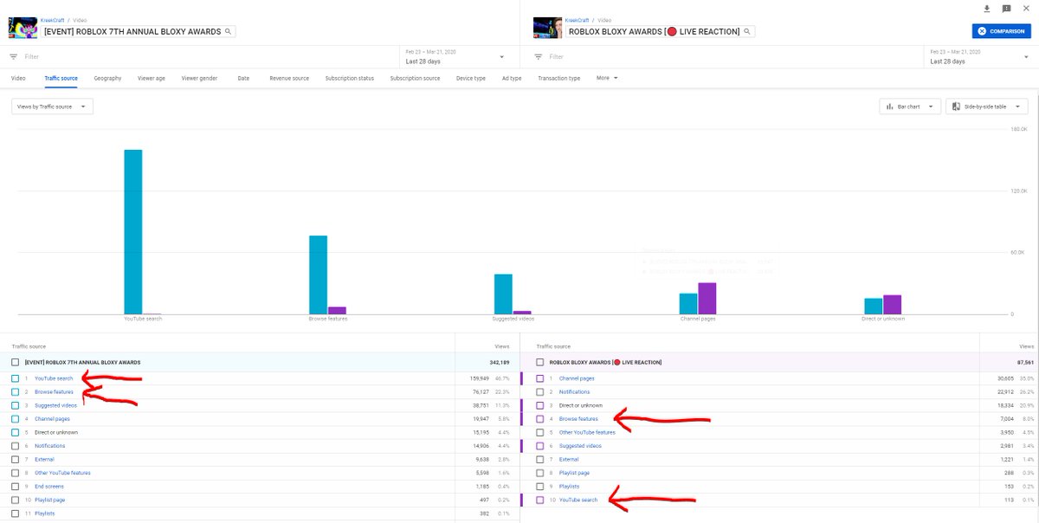The width and height of the screenshot is (1039, 523).
Task: Uncheck YouTube search in the LIVE REACTION table
Action: click(540, 500)
